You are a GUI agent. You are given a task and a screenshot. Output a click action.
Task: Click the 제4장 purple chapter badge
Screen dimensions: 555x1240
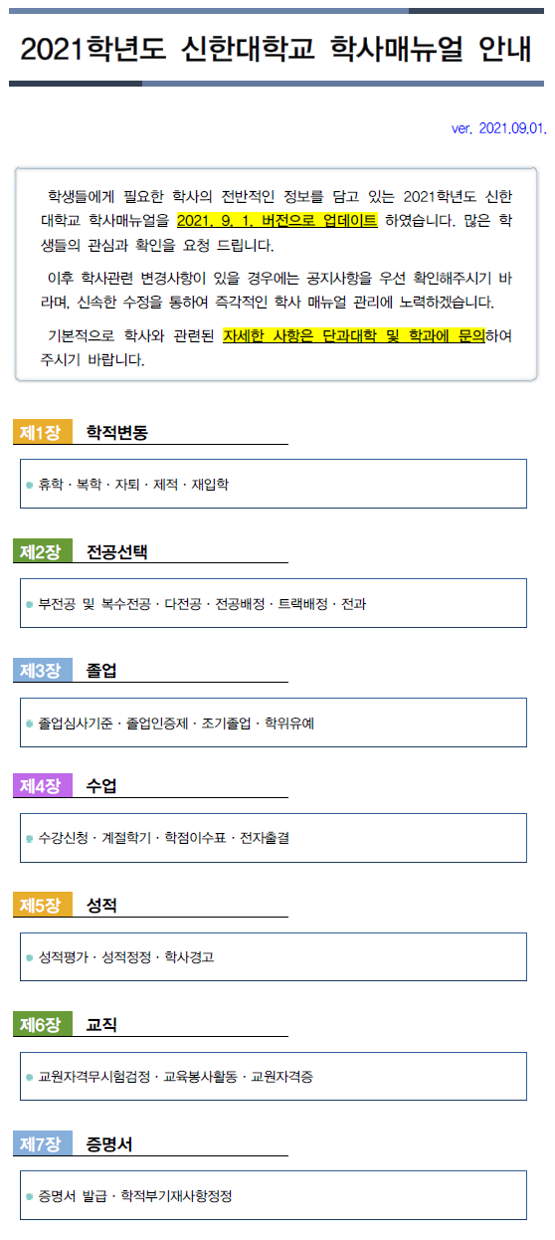(x=43, y=786)
